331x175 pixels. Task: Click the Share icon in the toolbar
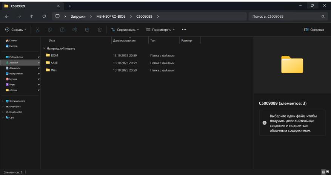pyautogui.click(x=87, y=30)
